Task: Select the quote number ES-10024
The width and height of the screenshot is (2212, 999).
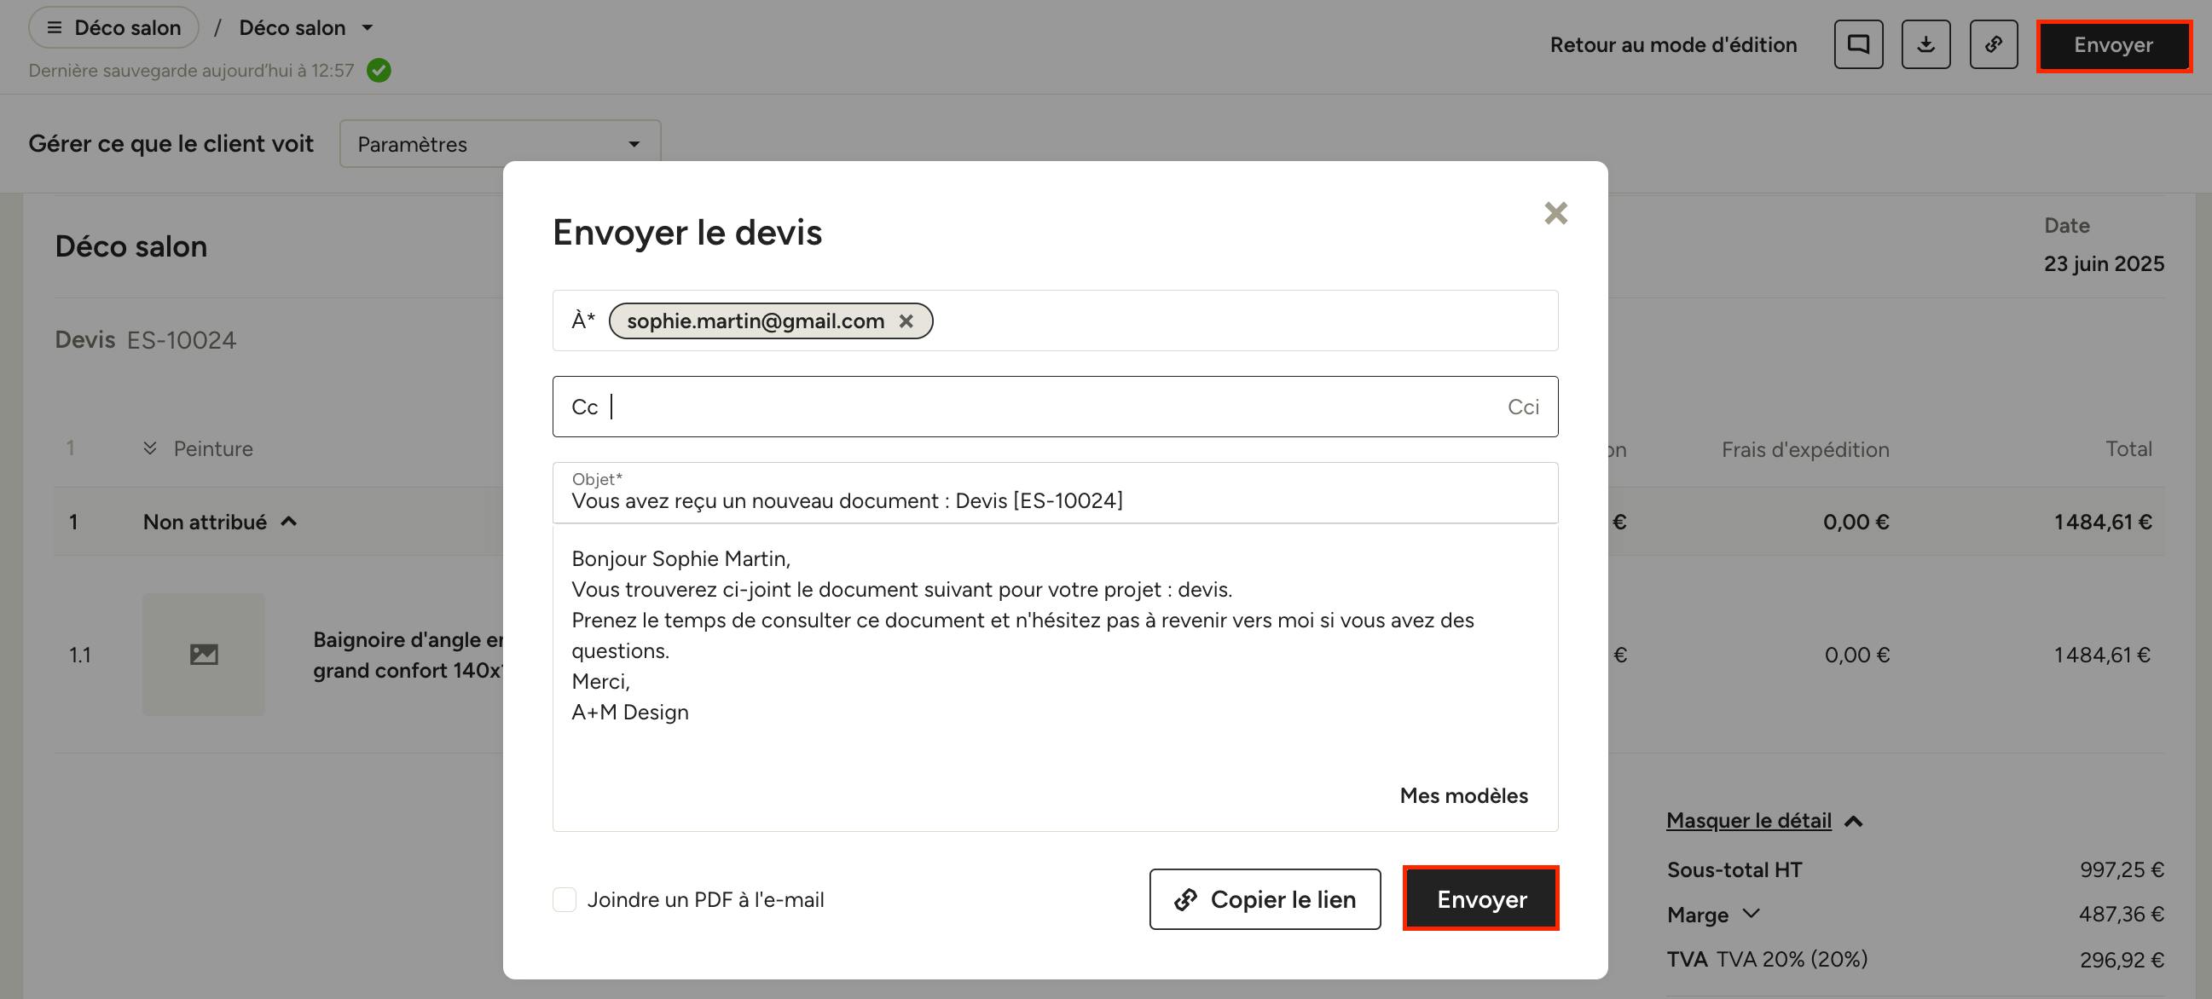Action: coord(181,340)
